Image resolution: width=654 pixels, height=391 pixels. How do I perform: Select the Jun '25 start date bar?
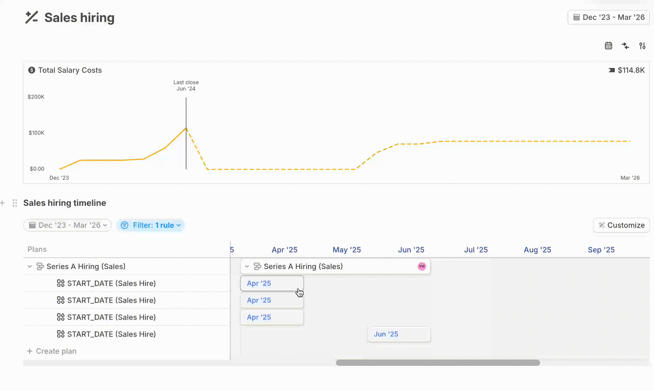coord(399,334)
